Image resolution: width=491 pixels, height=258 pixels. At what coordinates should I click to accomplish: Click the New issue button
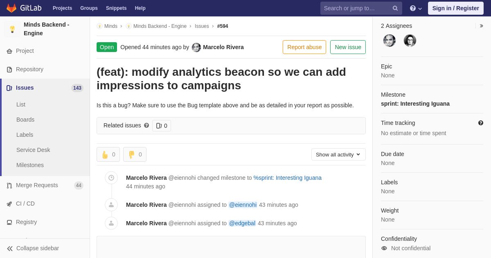click(348, 47)
